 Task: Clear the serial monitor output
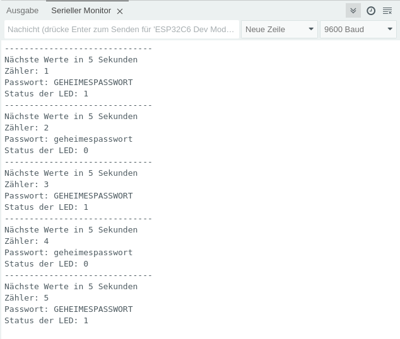coord(387,11)
